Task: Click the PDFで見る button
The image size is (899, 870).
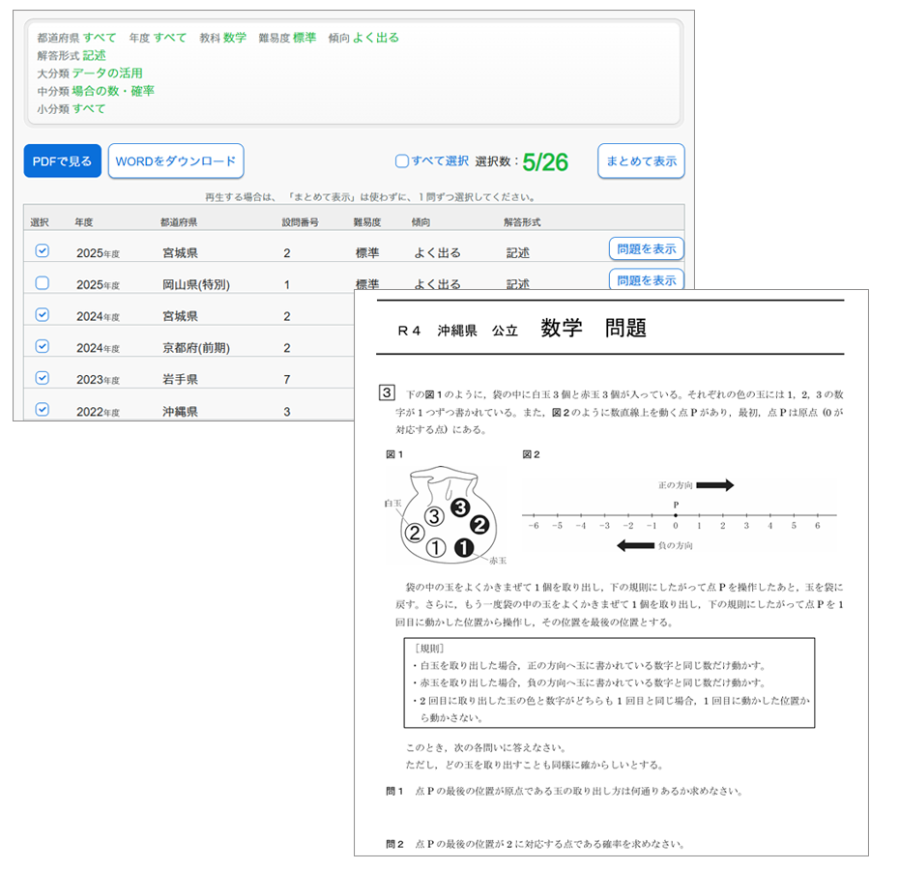Action: tap(62, 161)
